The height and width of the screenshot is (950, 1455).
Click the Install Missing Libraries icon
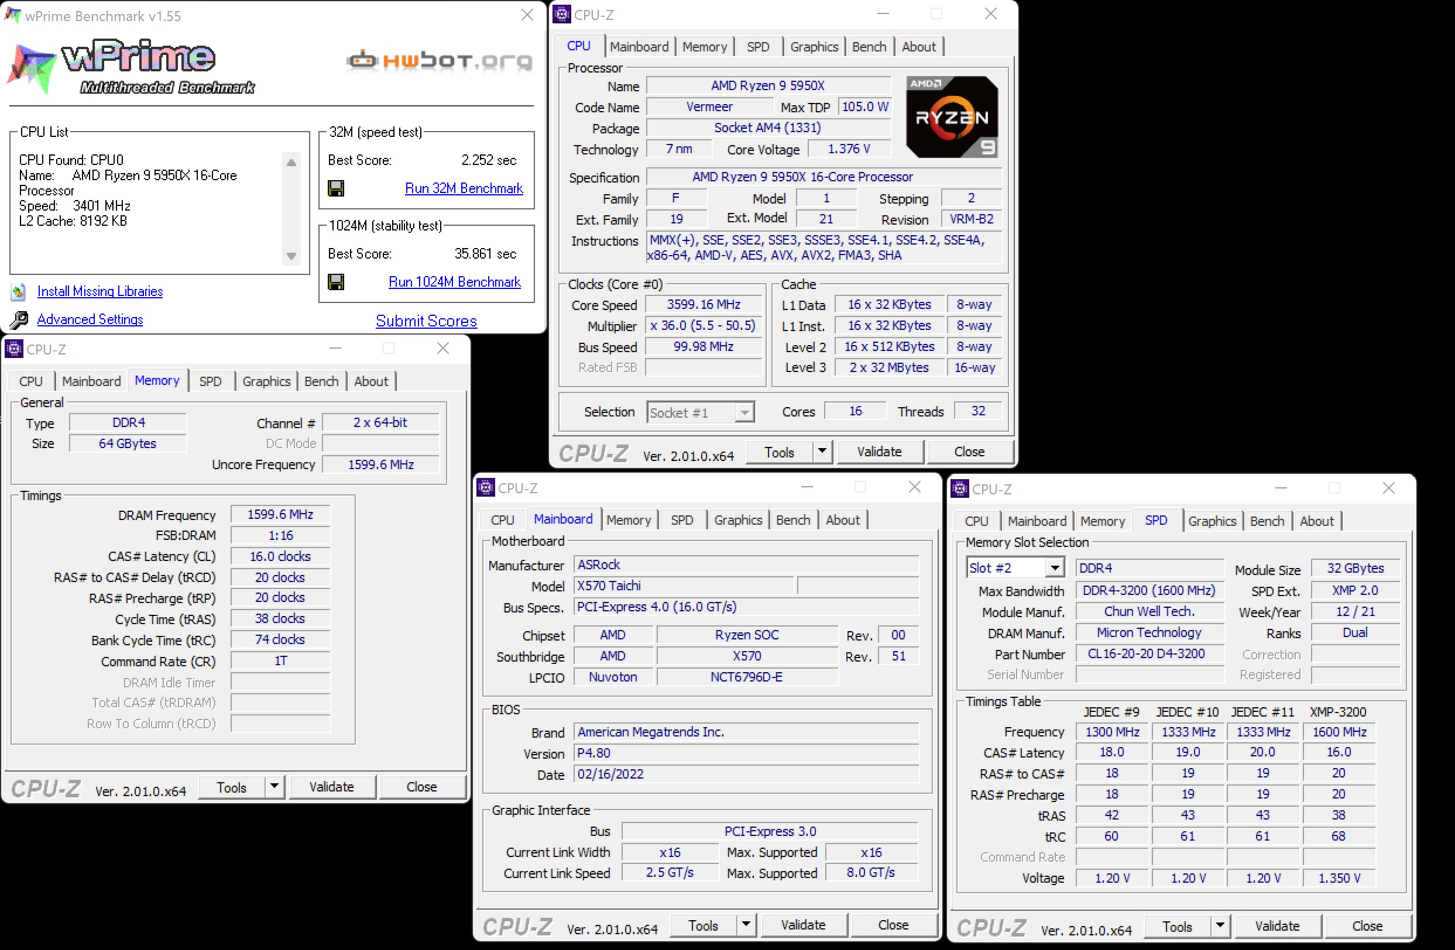coord(18,291)
